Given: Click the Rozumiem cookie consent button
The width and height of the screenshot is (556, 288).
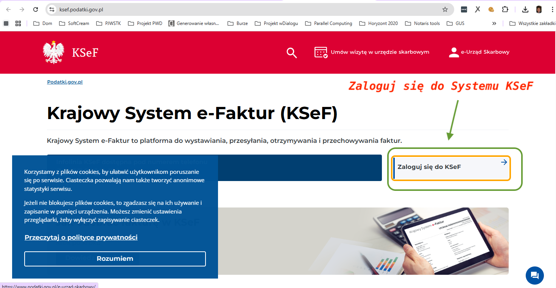Looking at the screenshot, I should [x=115, y=259].
